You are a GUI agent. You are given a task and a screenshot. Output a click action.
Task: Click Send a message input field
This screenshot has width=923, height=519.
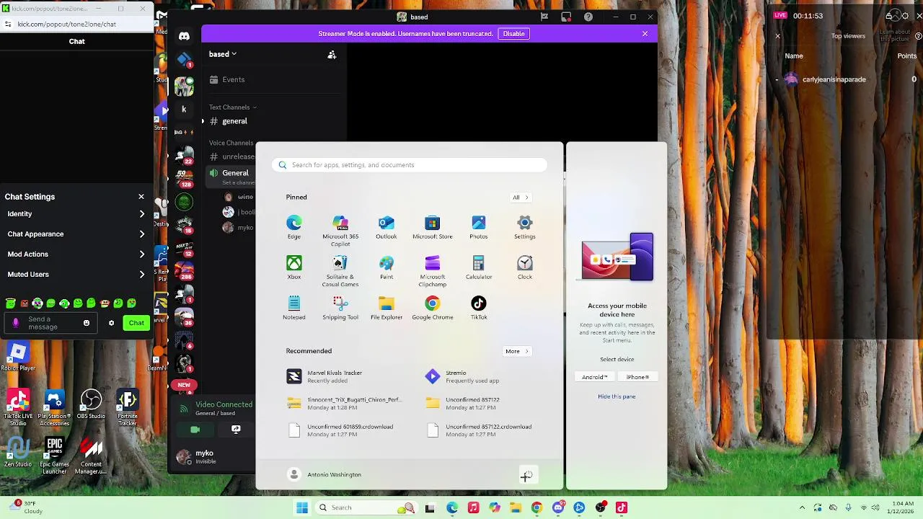coord(50,323)
